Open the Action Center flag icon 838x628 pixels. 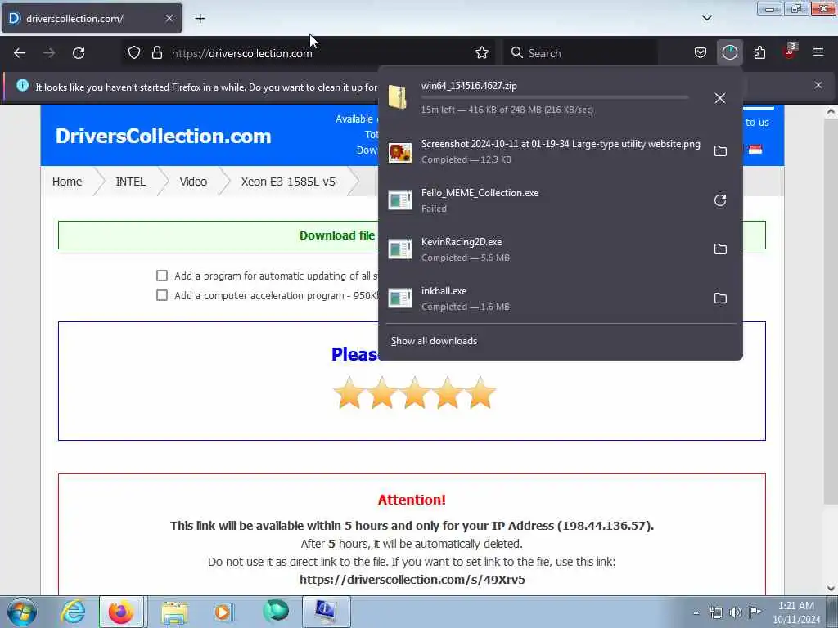pyautogui.click(x=755, y=612)
